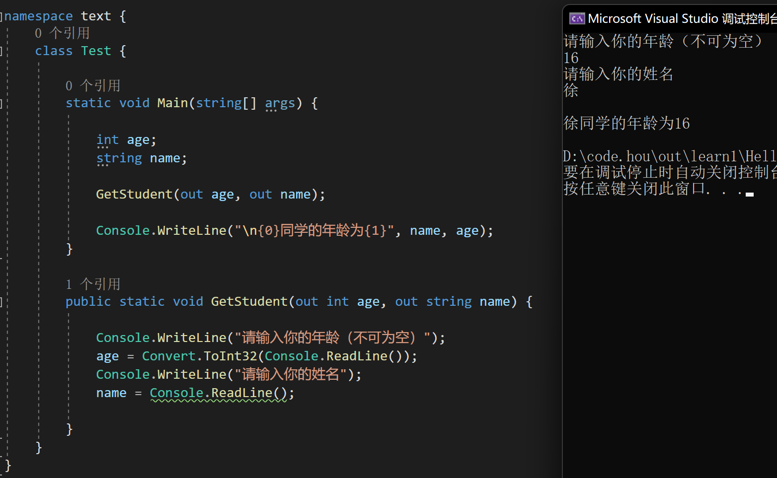
Task: Click the '请输入你的年龄（不可为空）' string in code
Action: coord(332,338)
